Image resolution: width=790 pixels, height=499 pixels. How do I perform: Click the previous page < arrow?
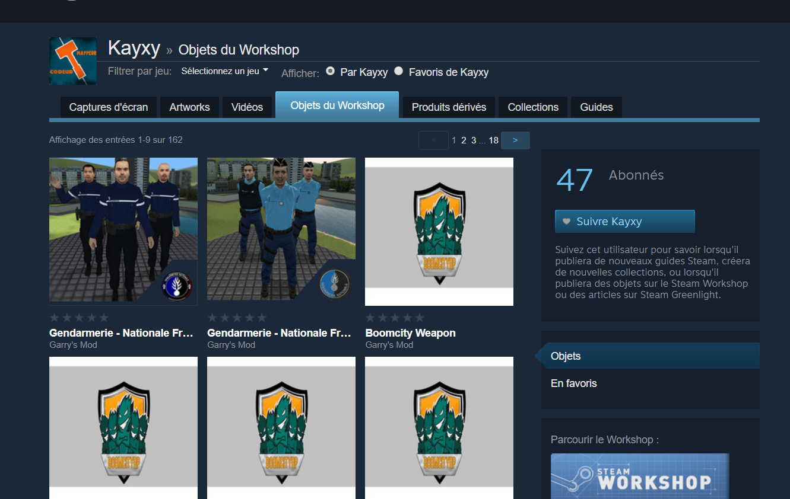pyautogui.click(x=434, y=140)
